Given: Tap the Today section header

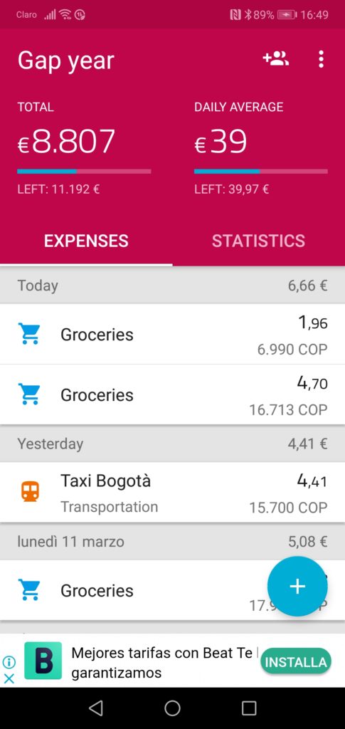Looking at the screenshot, I should pyautogui.click(x=172, y=285).
